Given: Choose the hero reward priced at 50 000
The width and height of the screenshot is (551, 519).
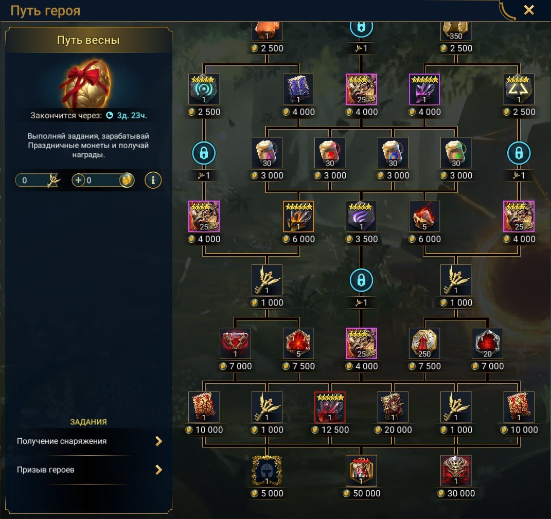Looking at the screenshot, I should coord(361,471).
